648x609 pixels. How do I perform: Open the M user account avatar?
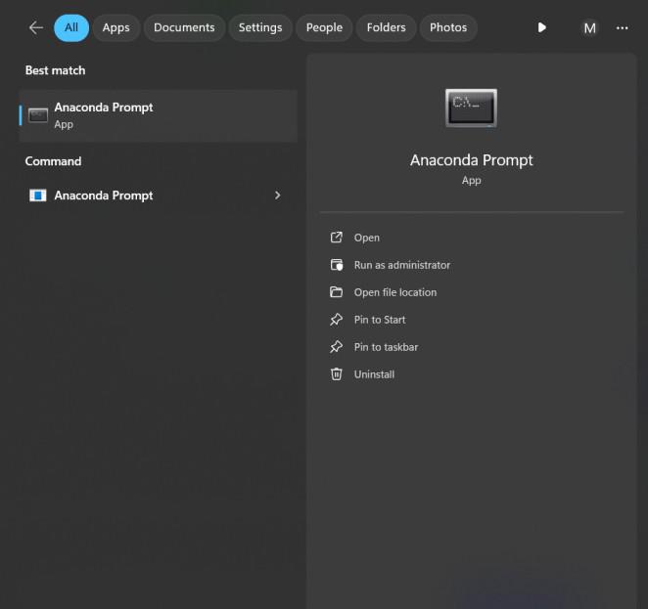(x=589, y=28)
